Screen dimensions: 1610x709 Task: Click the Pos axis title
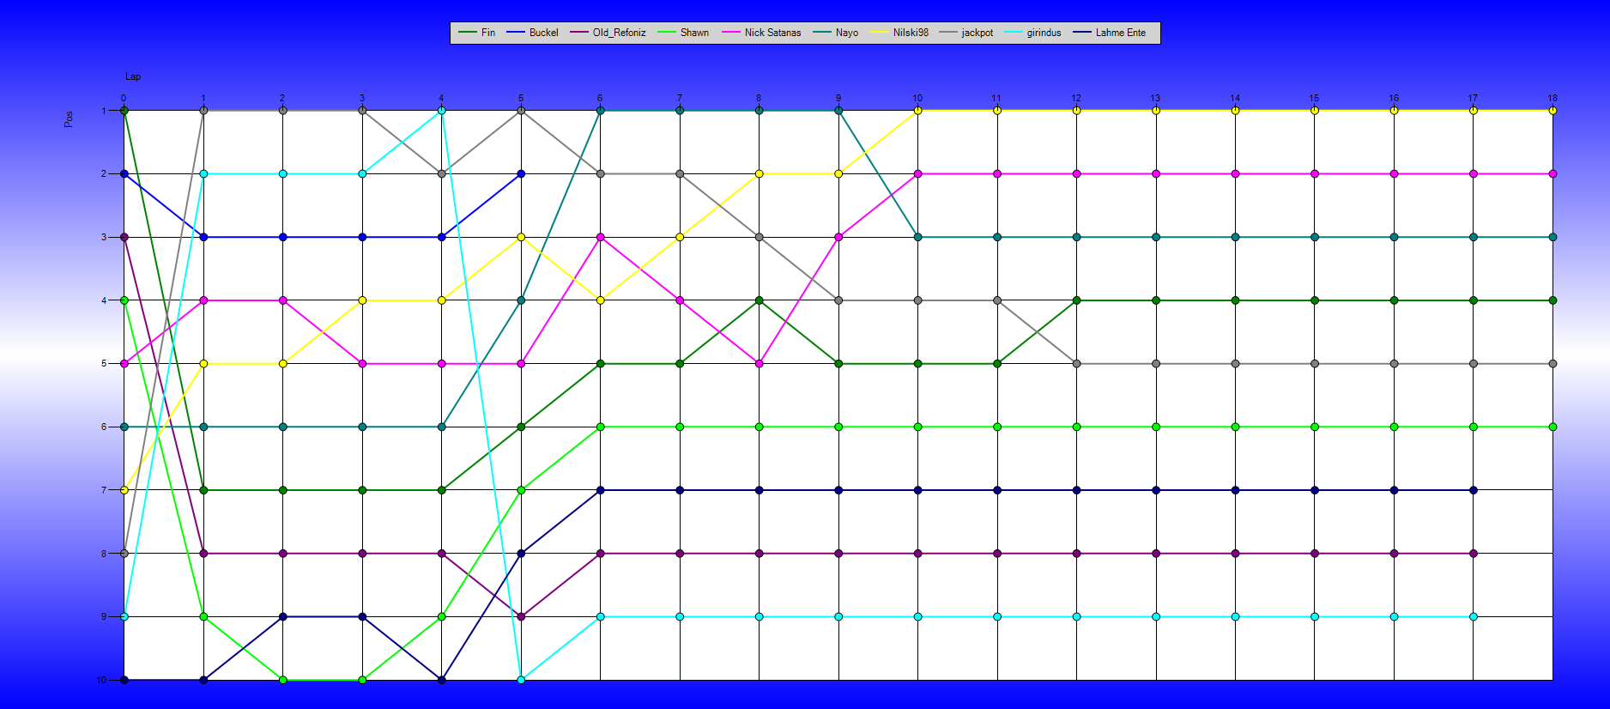[69, 118]
